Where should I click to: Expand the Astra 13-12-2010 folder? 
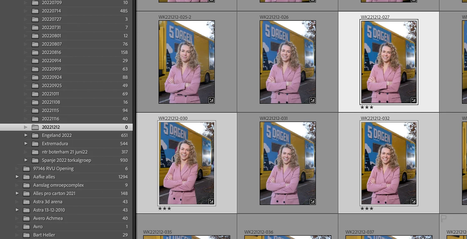17,210
